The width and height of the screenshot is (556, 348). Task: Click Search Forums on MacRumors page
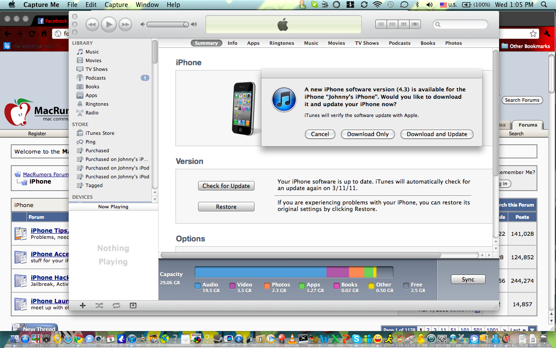(x=522, y=100)
